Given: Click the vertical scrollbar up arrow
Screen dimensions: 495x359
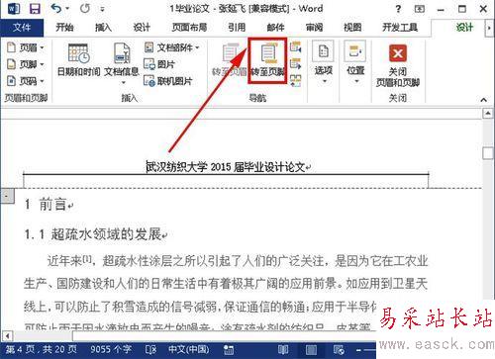Looking at the screenshot, I should [x=488, y=114].
